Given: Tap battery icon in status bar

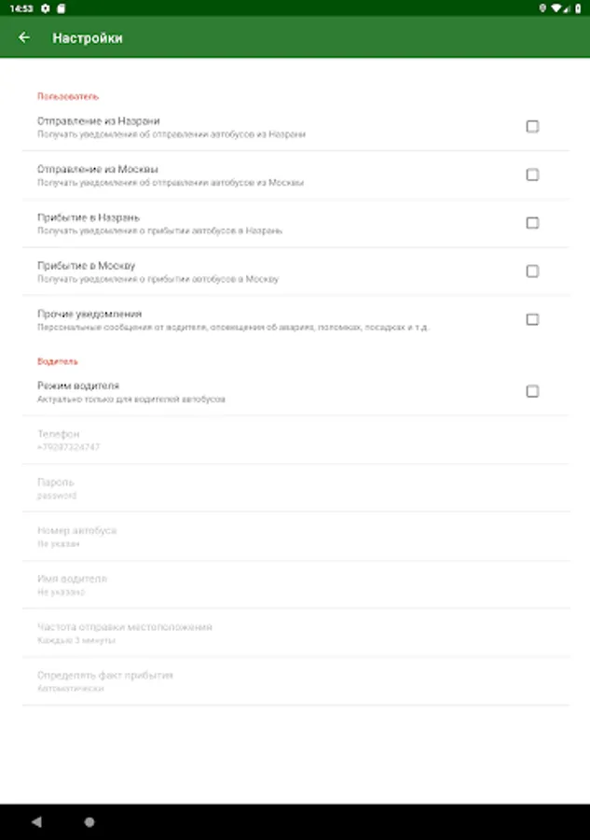Looking at the screenshot, I should 579,7.
